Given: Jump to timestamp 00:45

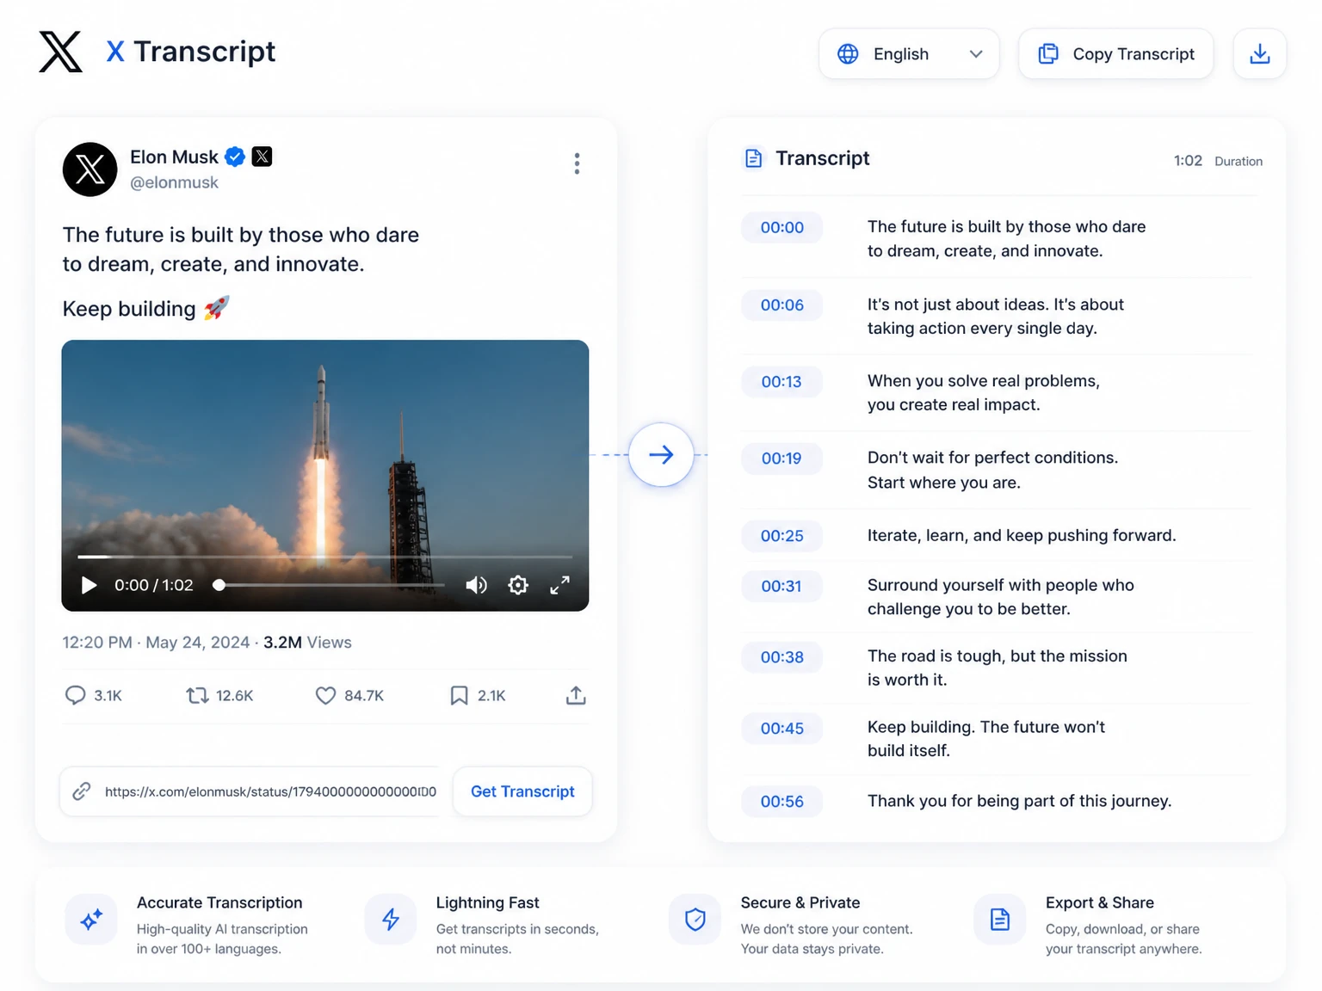Looking at the screenshot, I should 781,729.
